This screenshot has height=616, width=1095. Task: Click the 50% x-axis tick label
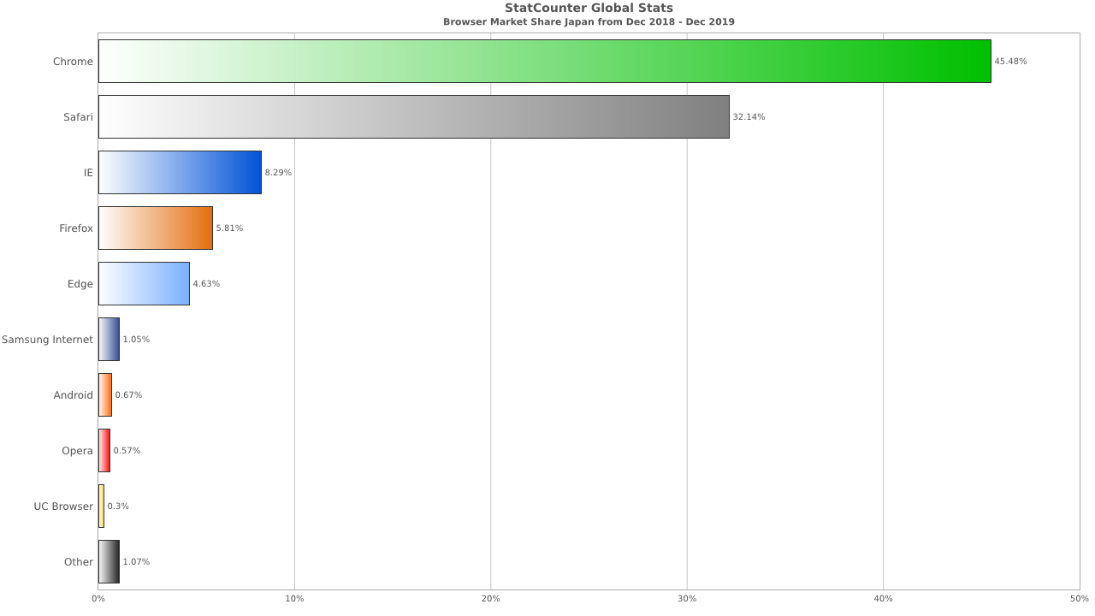point(1080,598)
